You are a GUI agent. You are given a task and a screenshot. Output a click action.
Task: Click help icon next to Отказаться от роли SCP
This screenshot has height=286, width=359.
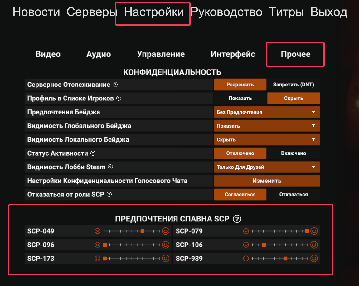coord(109,194)
